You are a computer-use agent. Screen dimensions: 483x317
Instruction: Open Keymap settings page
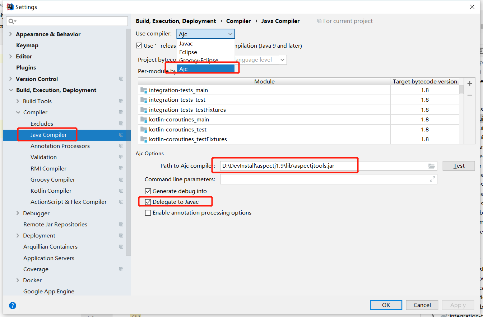(x=27, y=45)
